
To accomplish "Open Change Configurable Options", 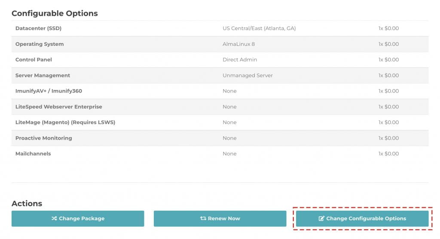I will coord(362,218).
